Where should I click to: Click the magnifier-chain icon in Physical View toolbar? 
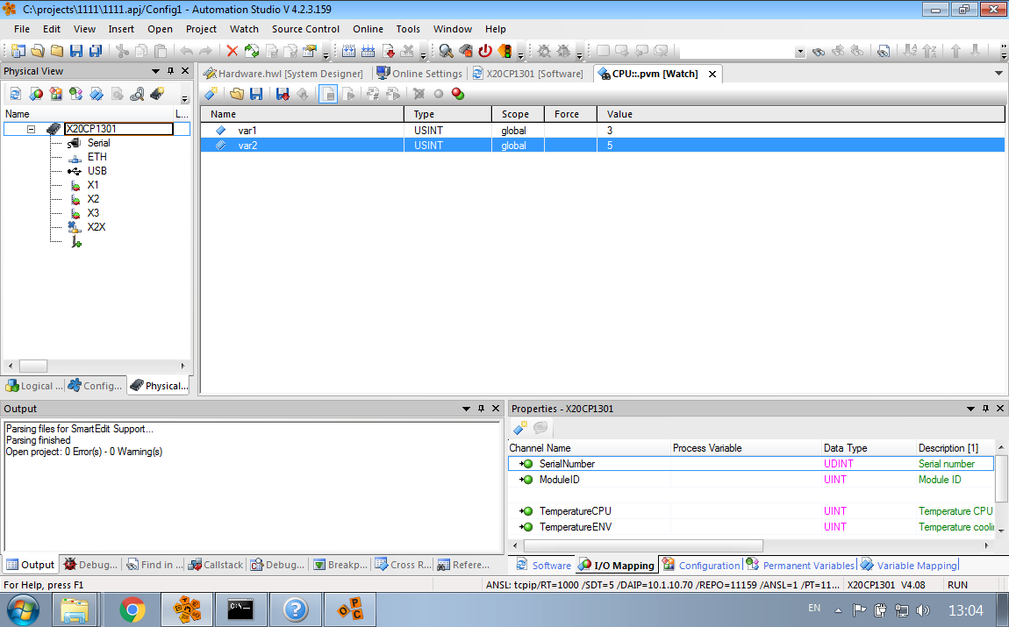136,94
